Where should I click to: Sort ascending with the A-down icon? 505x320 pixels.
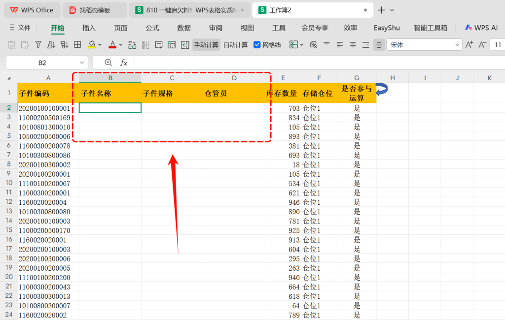(x=51, y=45)
